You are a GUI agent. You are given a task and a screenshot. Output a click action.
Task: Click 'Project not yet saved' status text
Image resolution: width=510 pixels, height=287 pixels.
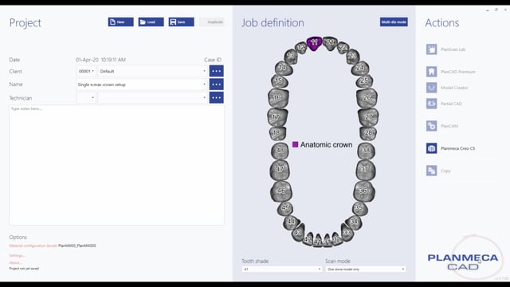[24, 269]
